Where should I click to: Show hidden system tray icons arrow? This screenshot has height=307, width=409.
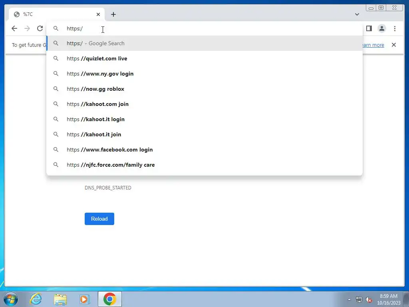click(349, 299)
